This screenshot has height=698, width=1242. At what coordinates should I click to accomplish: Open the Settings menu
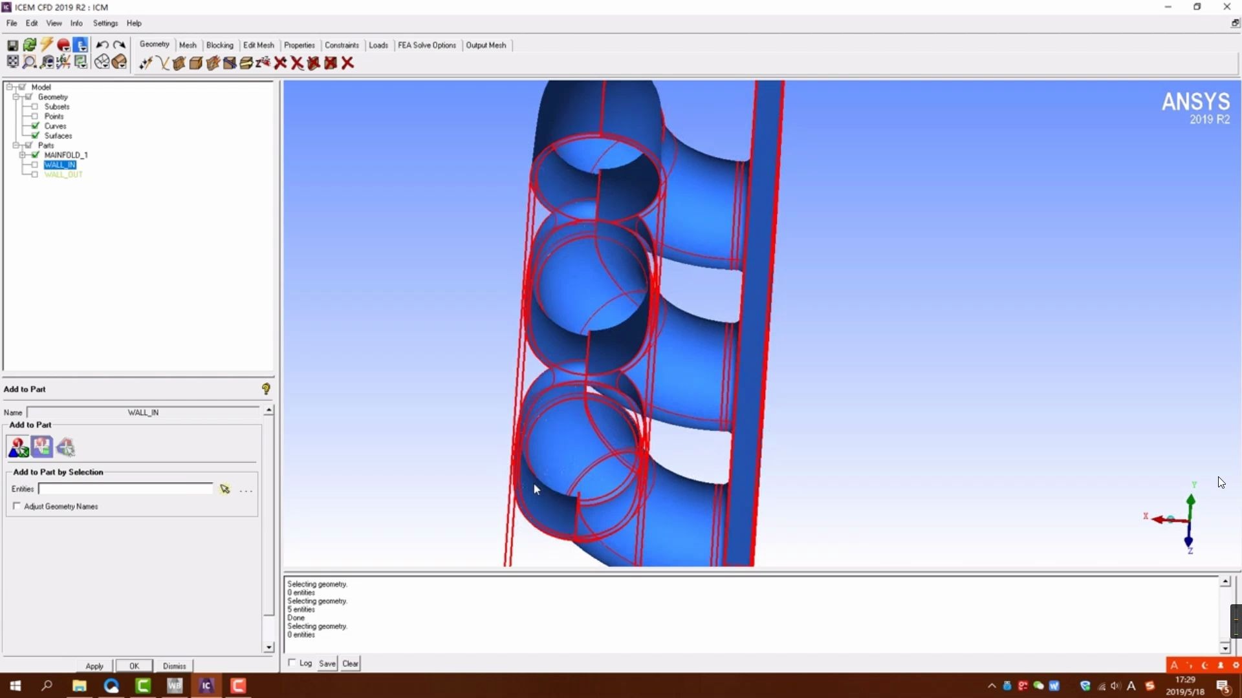pyautogui.click(x=105, y=23)
